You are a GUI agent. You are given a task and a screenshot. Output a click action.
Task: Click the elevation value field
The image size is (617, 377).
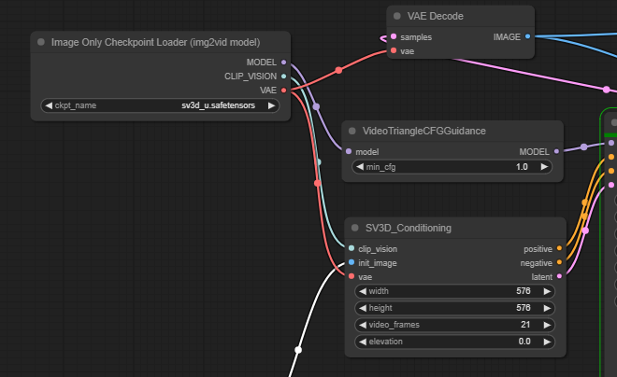[455, 342]
